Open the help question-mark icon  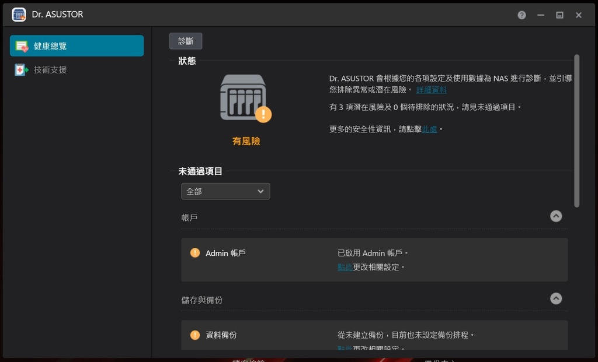(x=521, y=15)
